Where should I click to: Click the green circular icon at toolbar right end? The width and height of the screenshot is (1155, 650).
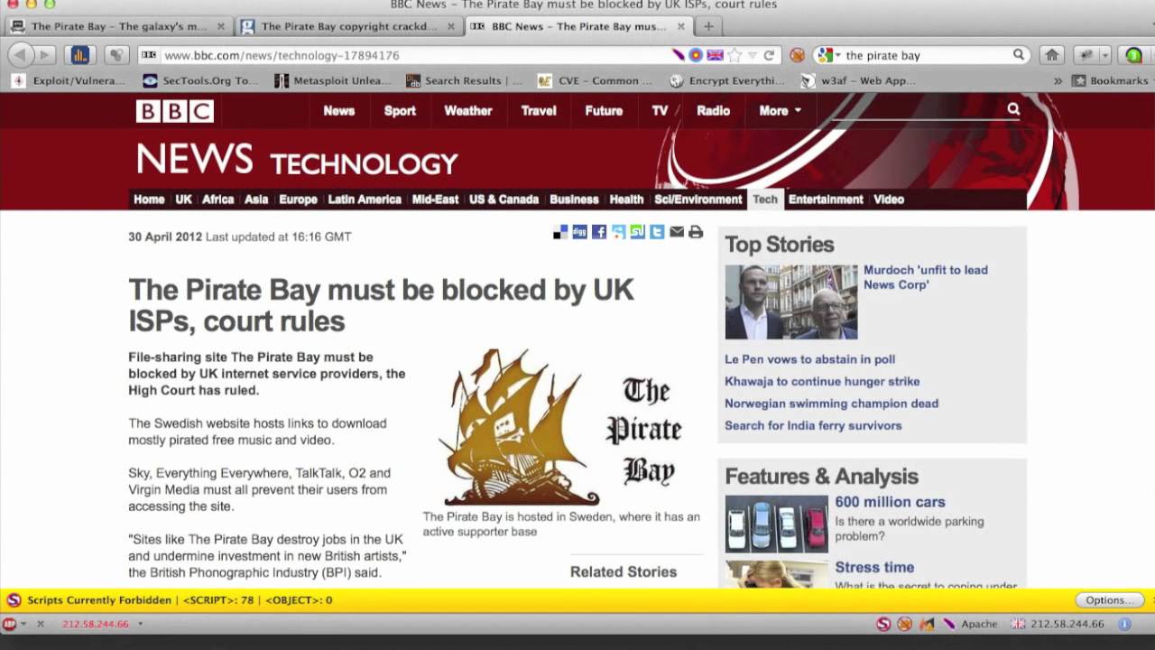click(1134, 55)
